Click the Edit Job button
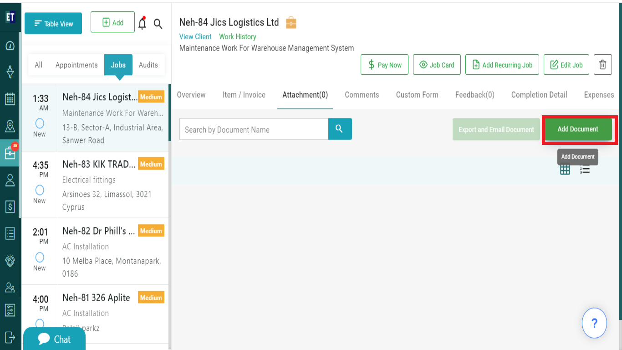 click(566, 65)
